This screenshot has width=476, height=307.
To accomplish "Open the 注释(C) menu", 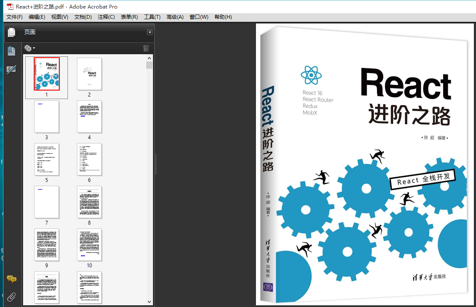I will (106, 17).
